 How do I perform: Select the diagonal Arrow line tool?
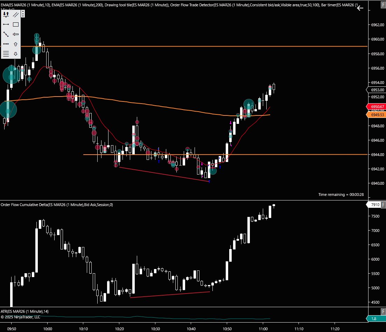click(6, 34)
